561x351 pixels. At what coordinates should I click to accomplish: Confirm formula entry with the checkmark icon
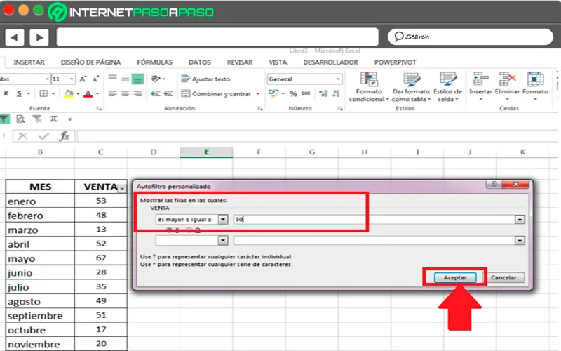[x=43, y=136]
